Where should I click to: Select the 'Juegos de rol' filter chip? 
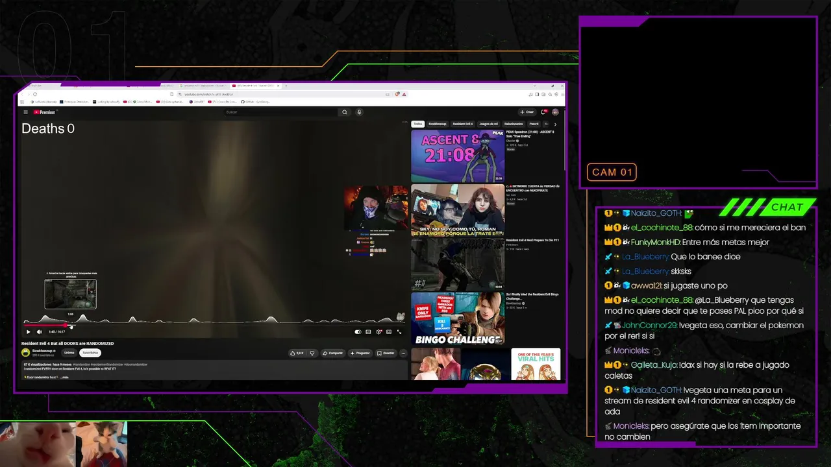pyautogui.click(x=489, y=124)
